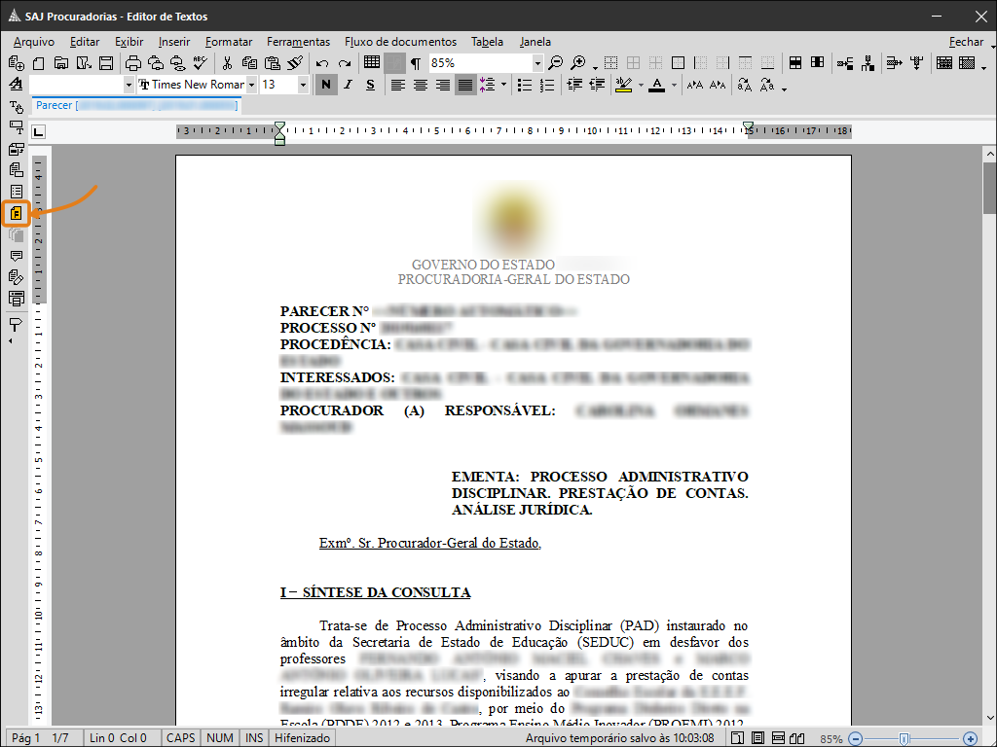Open the Ferramentas menu
Screen dimensions: 997x747
298,42
